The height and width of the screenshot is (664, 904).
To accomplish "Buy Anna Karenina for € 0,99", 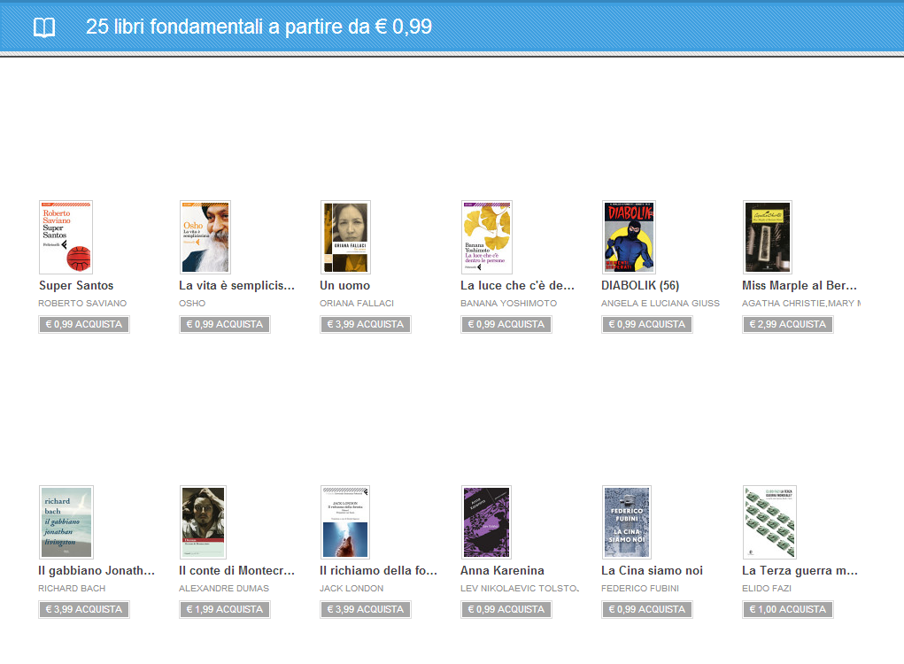I will 506,610.
